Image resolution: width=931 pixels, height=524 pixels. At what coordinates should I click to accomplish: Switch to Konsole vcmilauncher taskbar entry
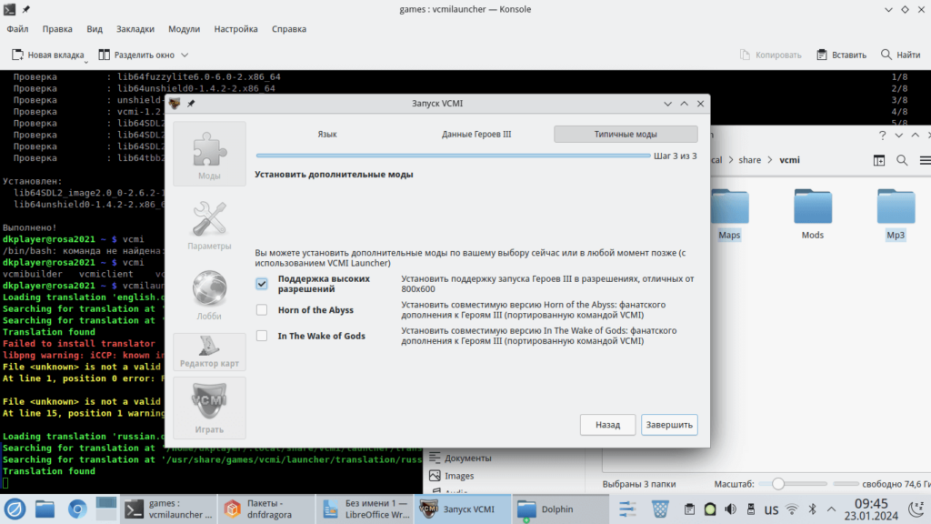click(x=168, y=509)
